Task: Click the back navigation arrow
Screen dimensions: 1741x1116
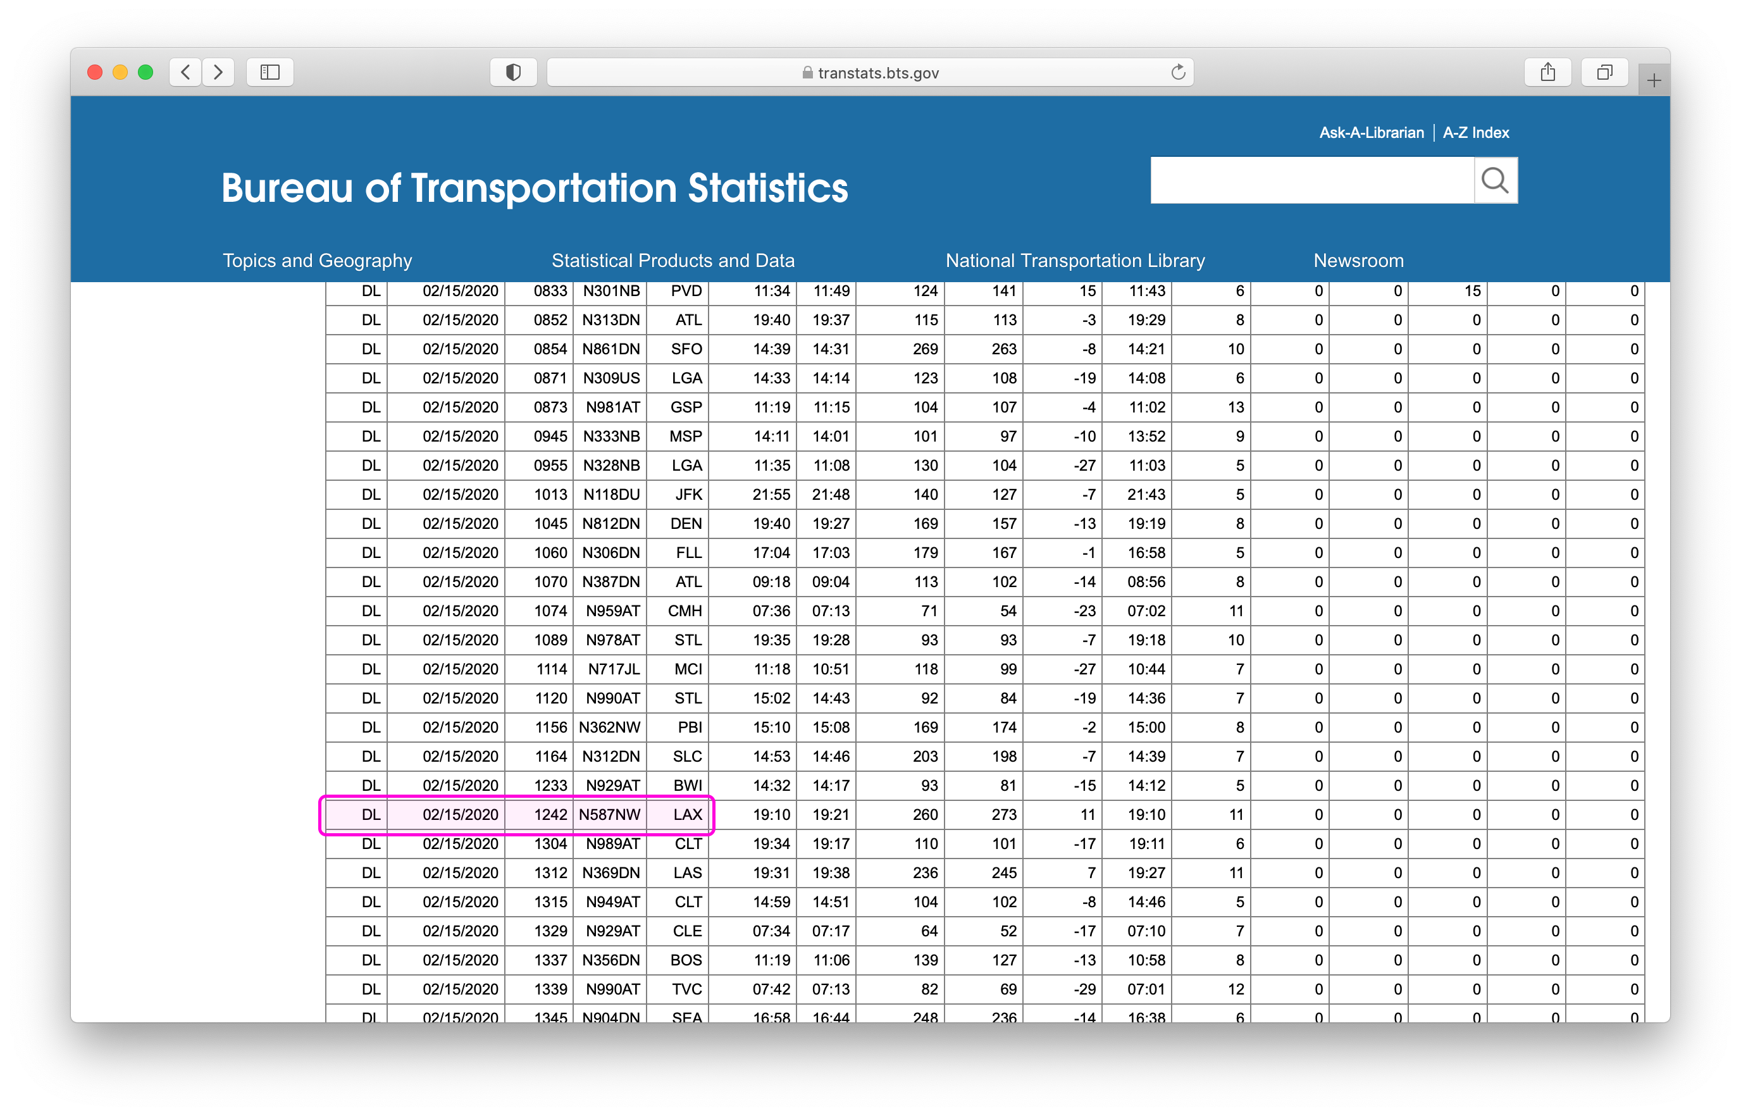Action: 185,71
